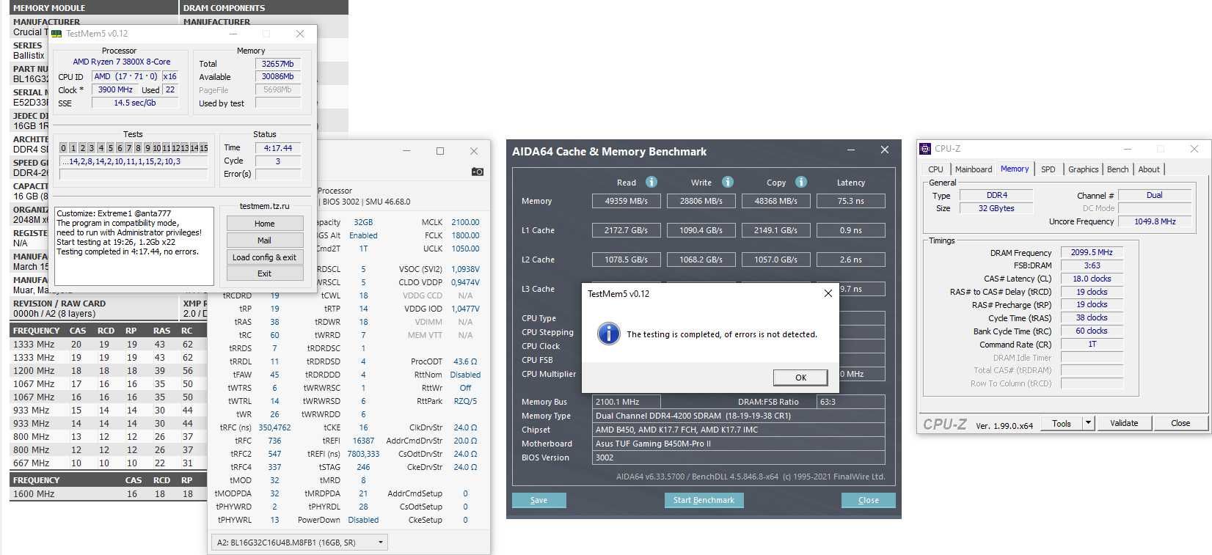Click Exit button in TestMem5
Image resolution: width=1212 pixels, height=555 pixels.
pyautogui.click(x=264, y=273)
